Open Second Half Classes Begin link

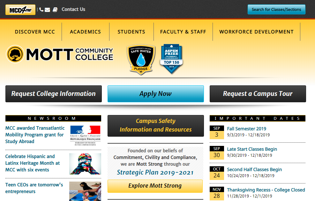click(254, 169)
